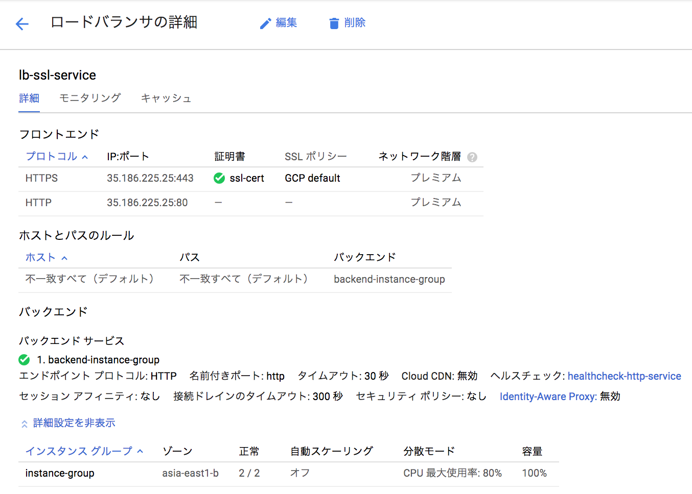Click the 削除 button
The image size is (692, 494).
pos(348,23)
